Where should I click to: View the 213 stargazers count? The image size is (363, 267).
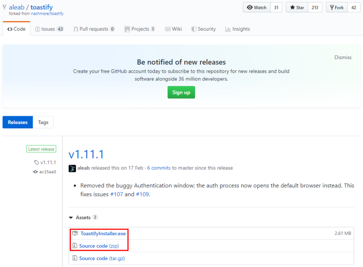(x=315, y=7)
